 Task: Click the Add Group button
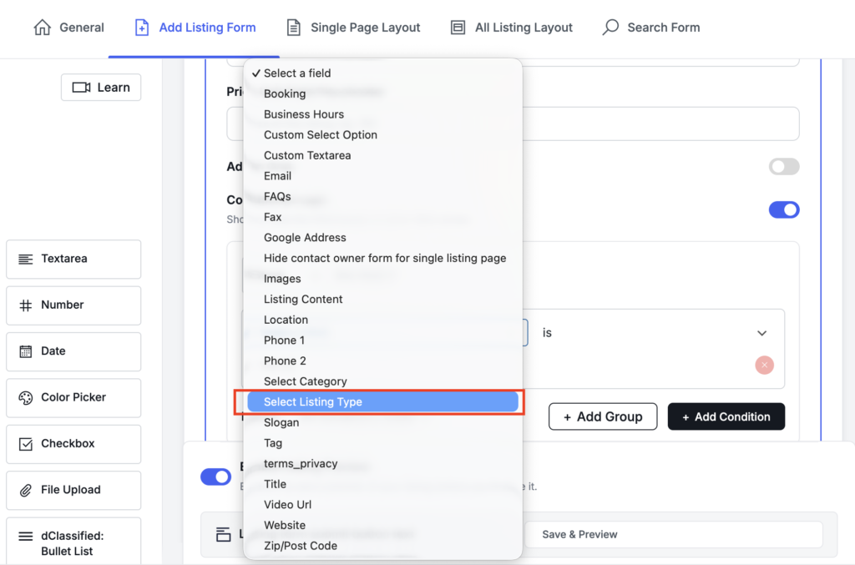(x=602, y=416)
